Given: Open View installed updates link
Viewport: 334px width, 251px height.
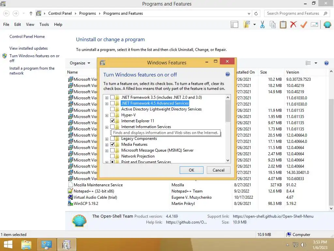Looking at the screenshot, I should click(x=29, y=48).
